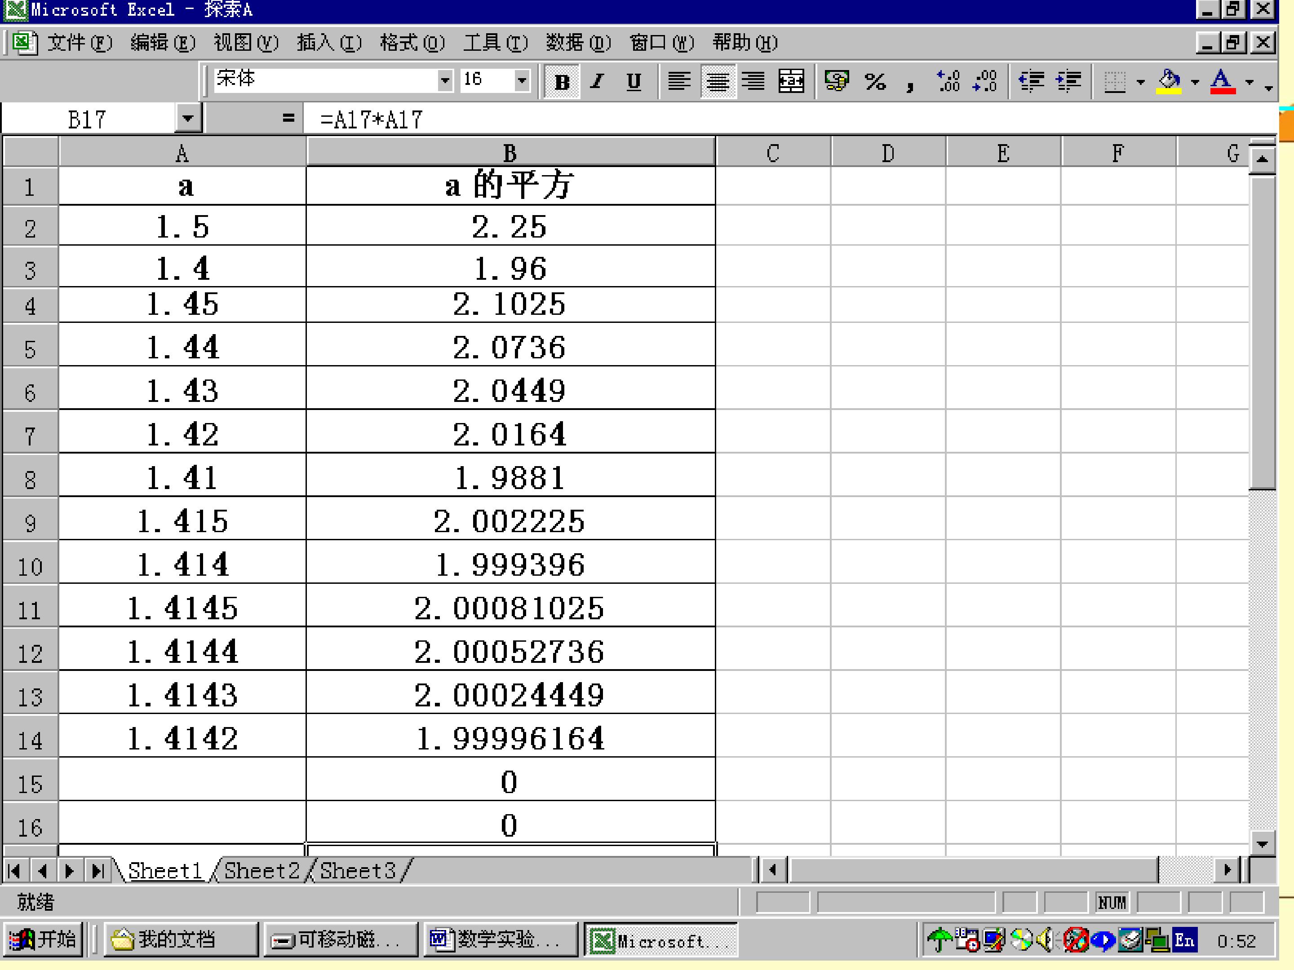This screenshot has height=970, width=1294.
Task: Click the increase decimal icon
Action: [948, 81]
